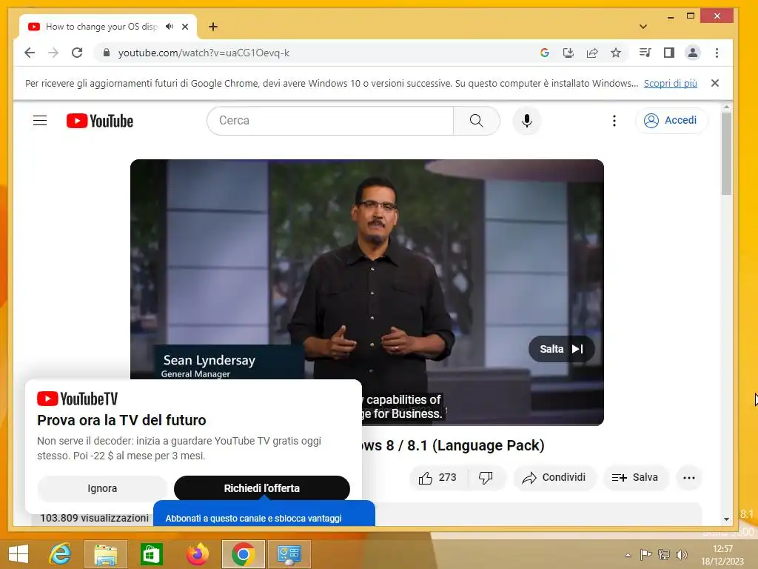Search with voice microphone

[x=527, y=121]
